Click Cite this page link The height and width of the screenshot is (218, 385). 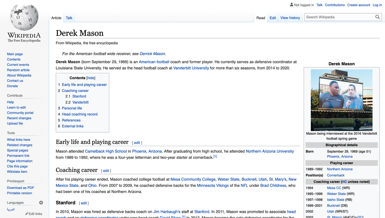coord(17,166)
